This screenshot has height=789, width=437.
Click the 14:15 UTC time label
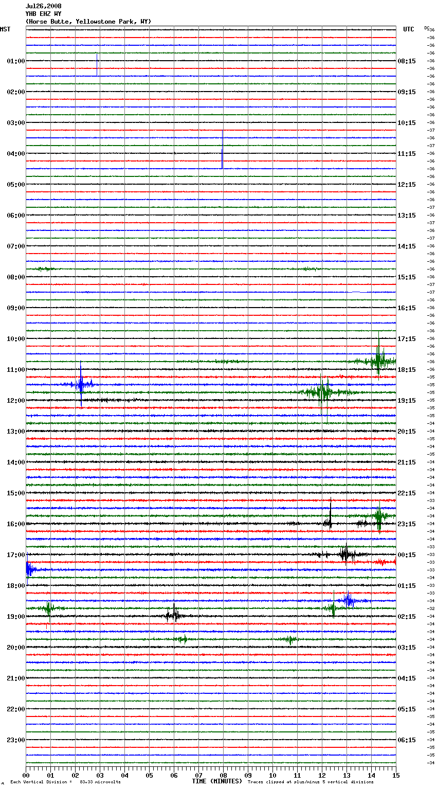(x=407, y=246)
